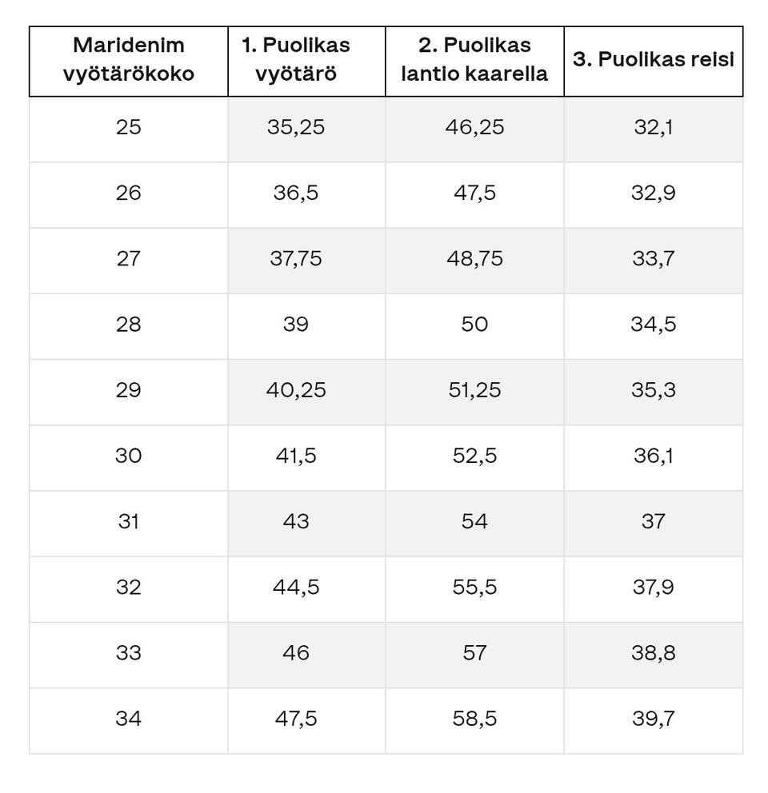Select the 48,75 half hip cell
This screenshot has width=768, height=793.
coord(474,258)
